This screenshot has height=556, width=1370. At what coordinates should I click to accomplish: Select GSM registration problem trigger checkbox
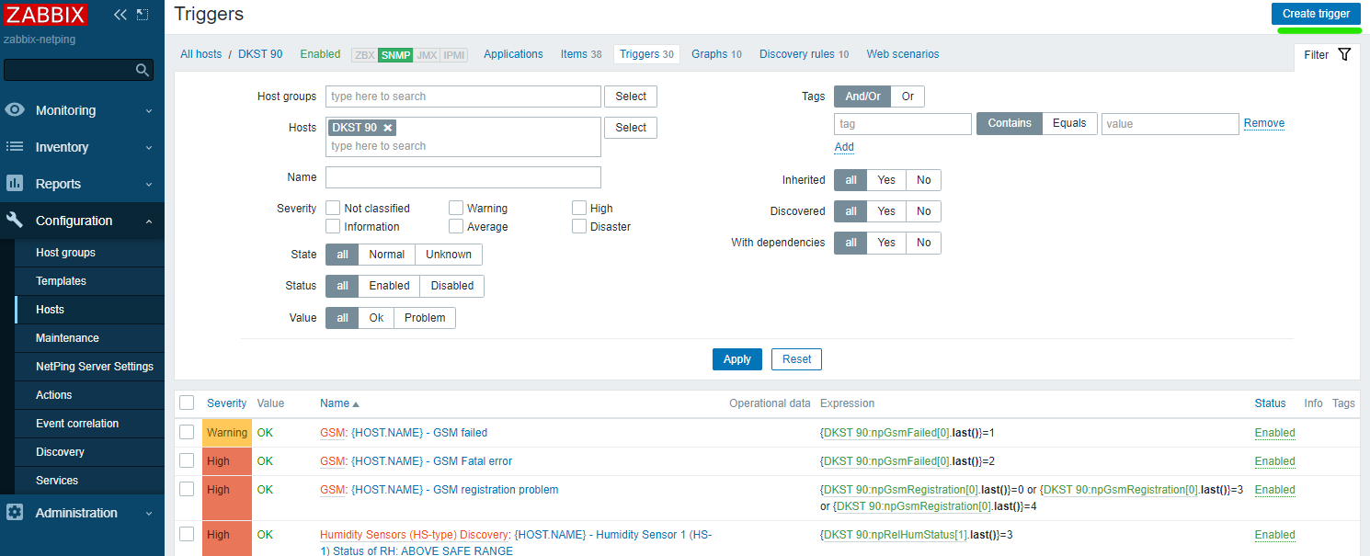(x=187, y=489)
